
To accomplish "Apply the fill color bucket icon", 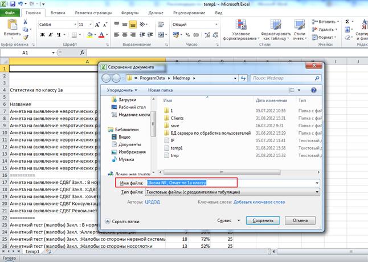I will coord(89,35).
